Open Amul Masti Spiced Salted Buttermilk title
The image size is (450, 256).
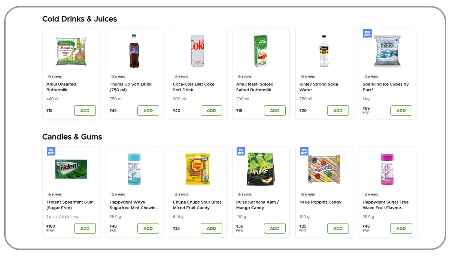pos(255,87)
